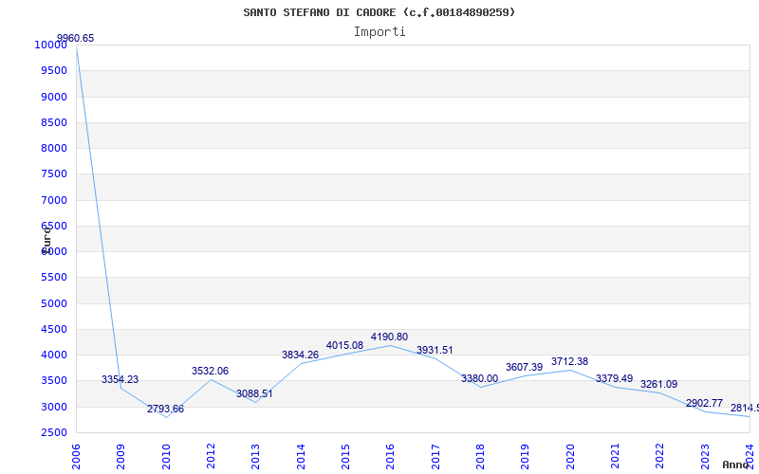Screen dimensions: 759x474
Task: Click the 5000 y-axis tick label
Action: [x=52, y=303]
